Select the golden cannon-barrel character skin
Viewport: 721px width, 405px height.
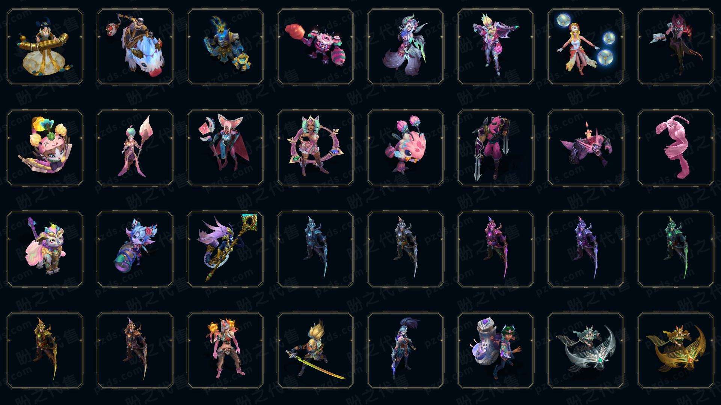pos(45,46)
